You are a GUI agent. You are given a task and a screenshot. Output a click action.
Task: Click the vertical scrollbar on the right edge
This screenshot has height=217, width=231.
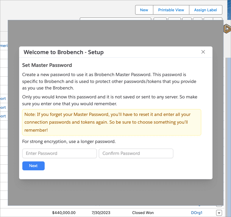tap(229, 119)
